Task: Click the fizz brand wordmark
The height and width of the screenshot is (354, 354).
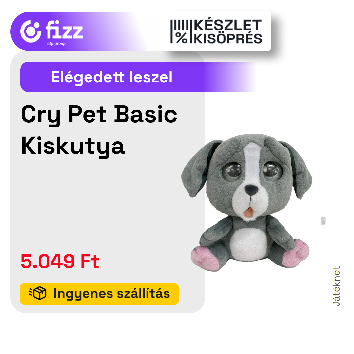Action: coord(64,30)
